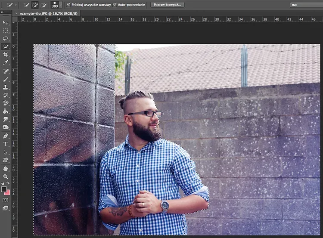323x238 pixels.
Task: Click the Pen tool
Action: pos(6,136)
